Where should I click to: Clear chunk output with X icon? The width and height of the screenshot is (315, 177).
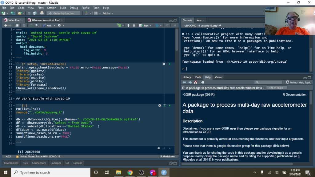coord(169,148)
